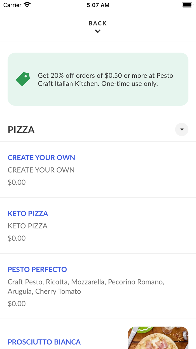Click the dropdown arrow beside PIZZA

(182, 129)
